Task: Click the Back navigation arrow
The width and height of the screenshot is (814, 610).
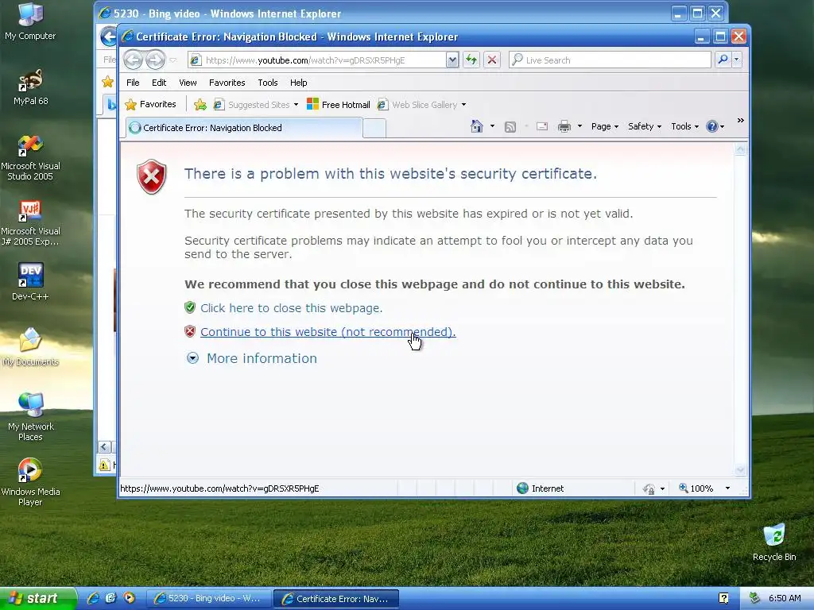Action: point(133,60)
